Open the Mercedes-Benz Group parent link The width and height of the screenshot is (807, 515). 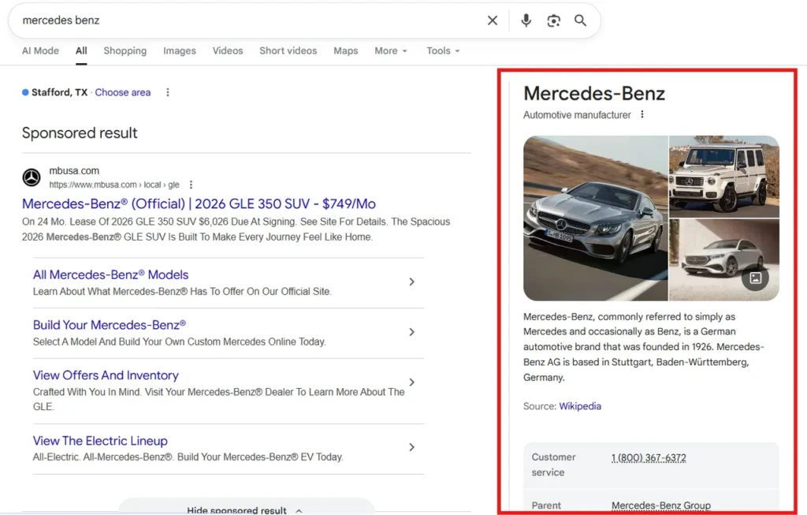coord(661,506)
